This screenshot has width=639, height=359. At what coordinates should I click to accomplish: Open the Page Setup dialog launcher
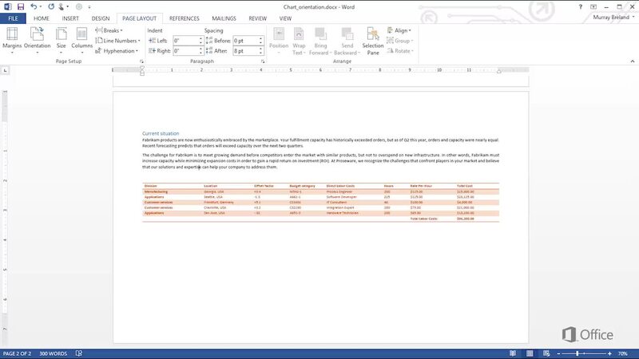pos(139,61)
